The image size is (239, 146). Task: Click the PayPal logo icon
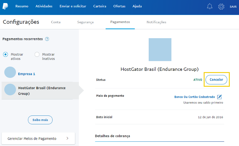click(5, 6)
